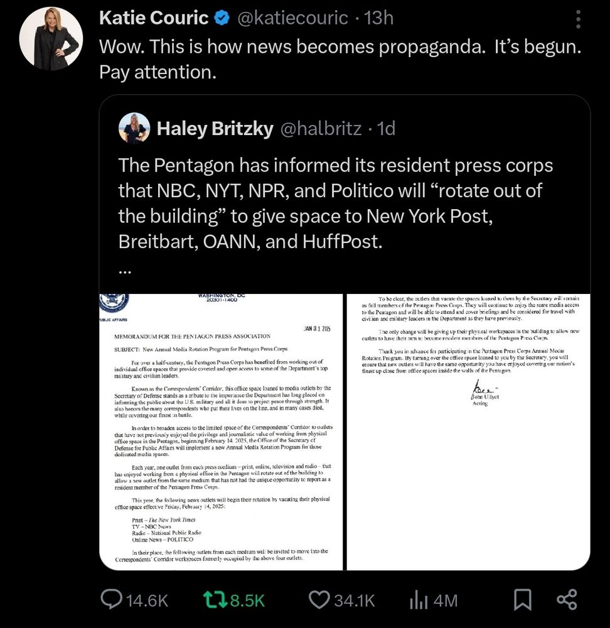
Task: Click the 8.5K repost count
Action: pyautogui.click(x=247, y=600)
